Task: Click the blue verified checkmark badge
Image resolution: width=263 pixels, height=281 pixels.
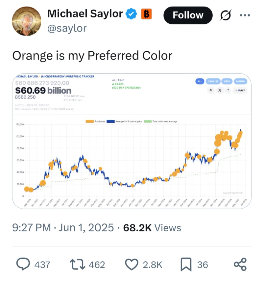Action: click(x=132, y=14)
